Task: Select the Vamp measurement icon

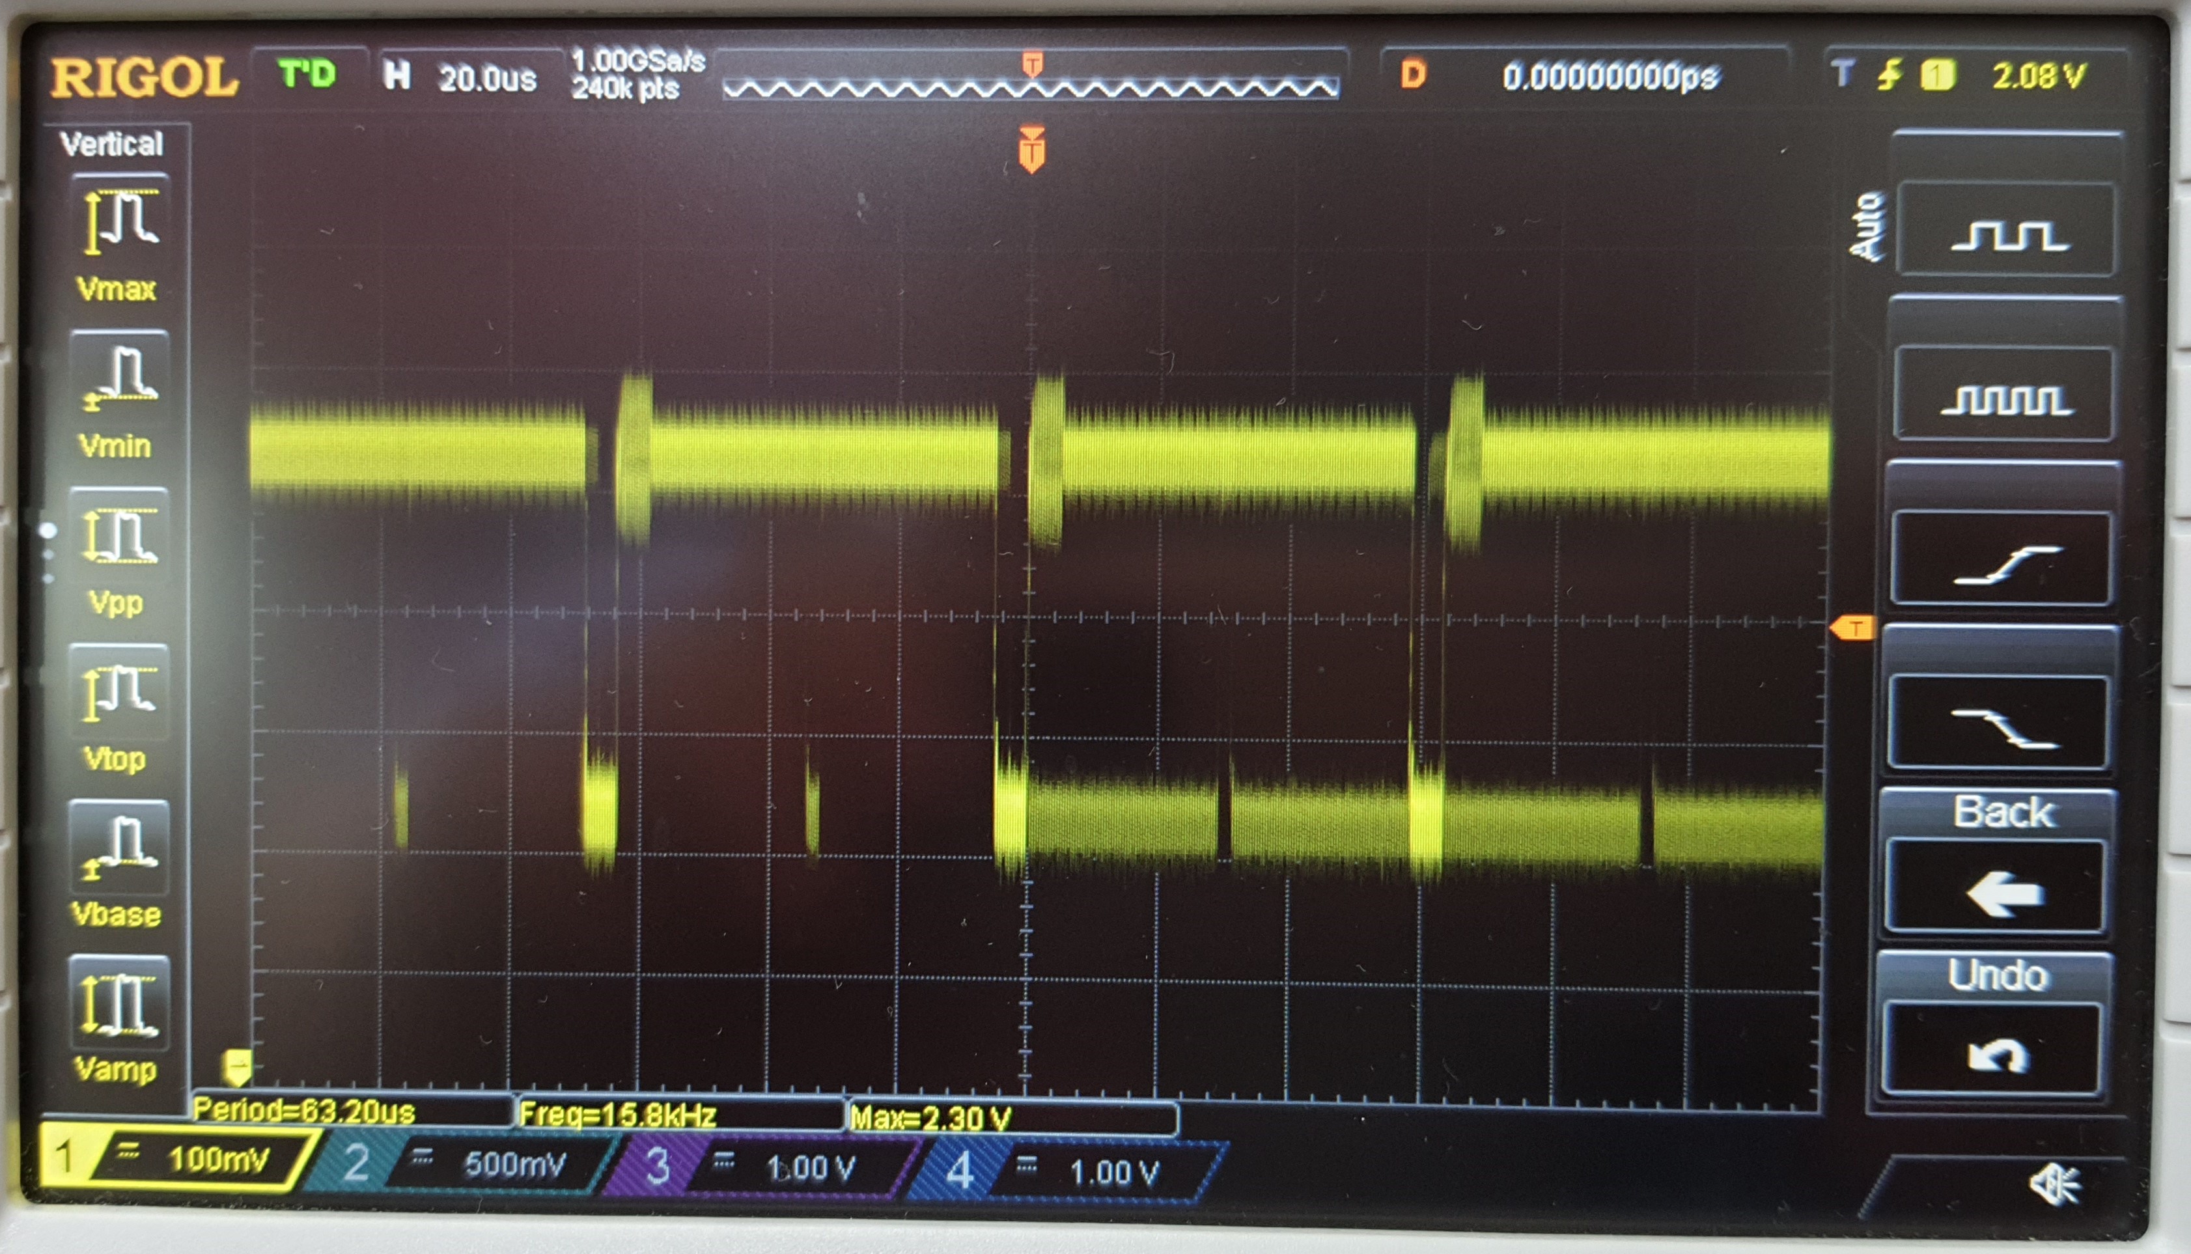Action: [119, 1003]
